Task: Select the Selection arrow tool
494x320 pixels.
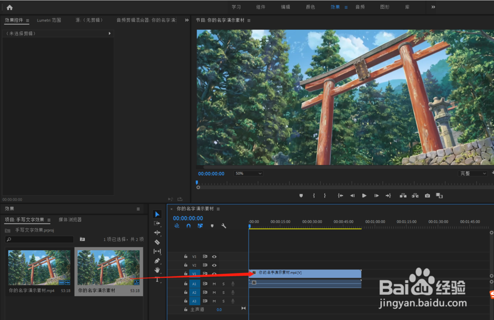Action: [x=157, y=214]
